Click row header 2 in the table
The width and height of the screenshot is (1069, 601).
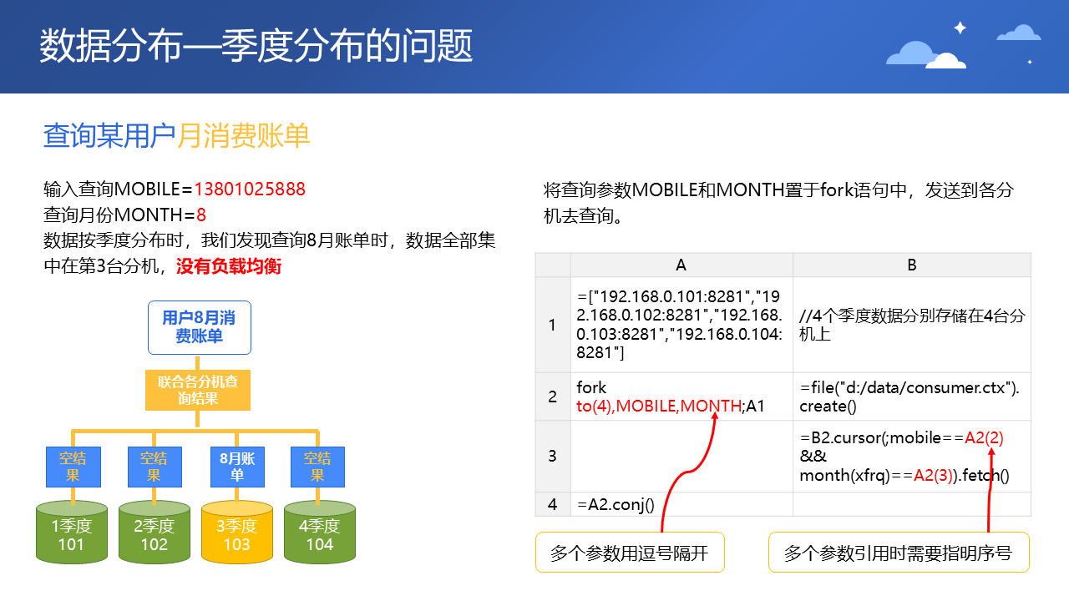(553, 396)
